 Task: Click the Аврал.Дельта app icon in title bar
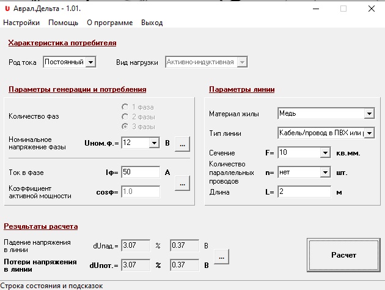(7, 9)
